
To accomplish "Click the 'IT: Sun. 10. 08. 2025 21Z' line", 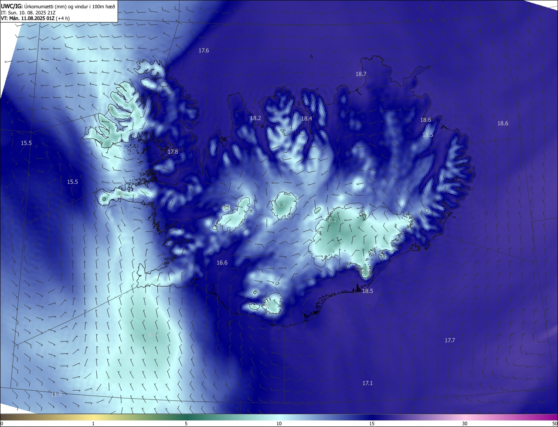I will pyautogui.click(x=28, y=13).
